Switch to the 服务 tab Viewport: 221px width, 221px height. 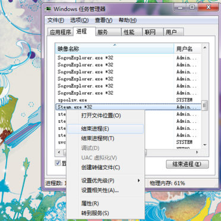pyautogui.click(x=108, y=32)
